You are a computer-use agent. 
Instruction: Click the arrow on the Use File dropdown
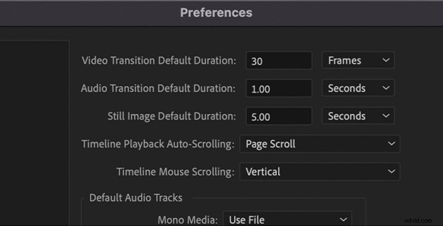tap(343, 219)
